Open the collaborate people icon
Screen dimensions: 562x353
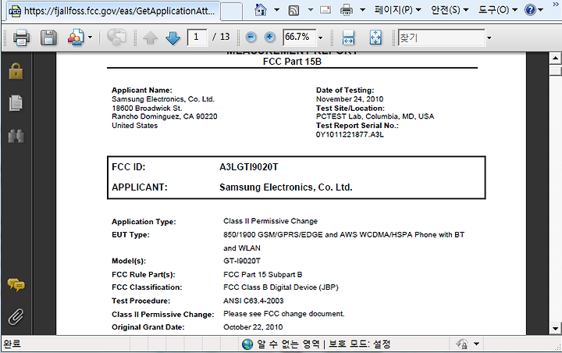click(x=76, y=37)
